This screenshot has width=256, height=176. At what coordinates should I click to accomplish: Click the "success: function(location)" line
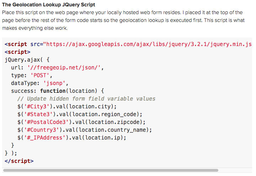click(x=58, y=91)
